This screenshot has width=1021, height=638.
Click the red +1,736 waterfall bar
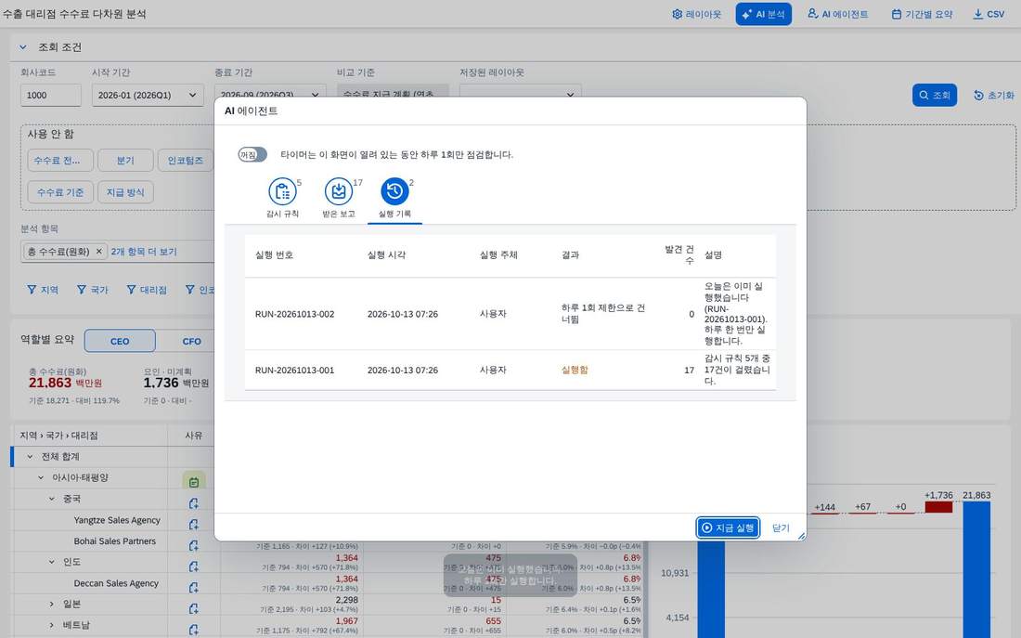tap(938, 506)
